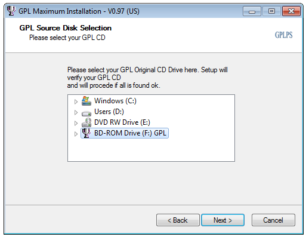Select the Users (D:) entry text
The image size is (306, 237).
(x=109, y=112)
